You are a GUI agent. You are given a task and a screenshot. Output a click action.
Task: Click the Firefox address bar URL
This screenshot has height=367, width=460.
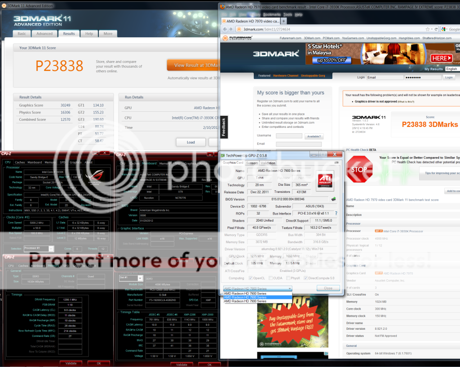pos(267,29)
